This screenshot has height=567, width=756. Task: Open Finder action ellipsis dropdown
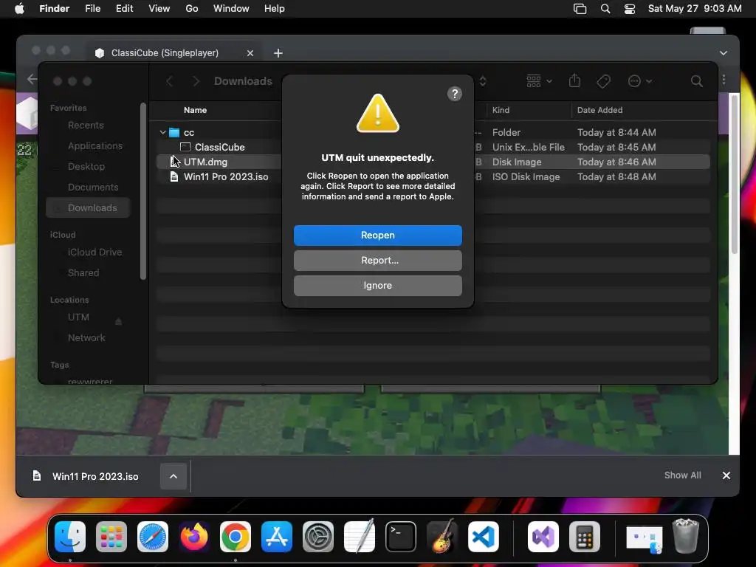coord(640,81)
